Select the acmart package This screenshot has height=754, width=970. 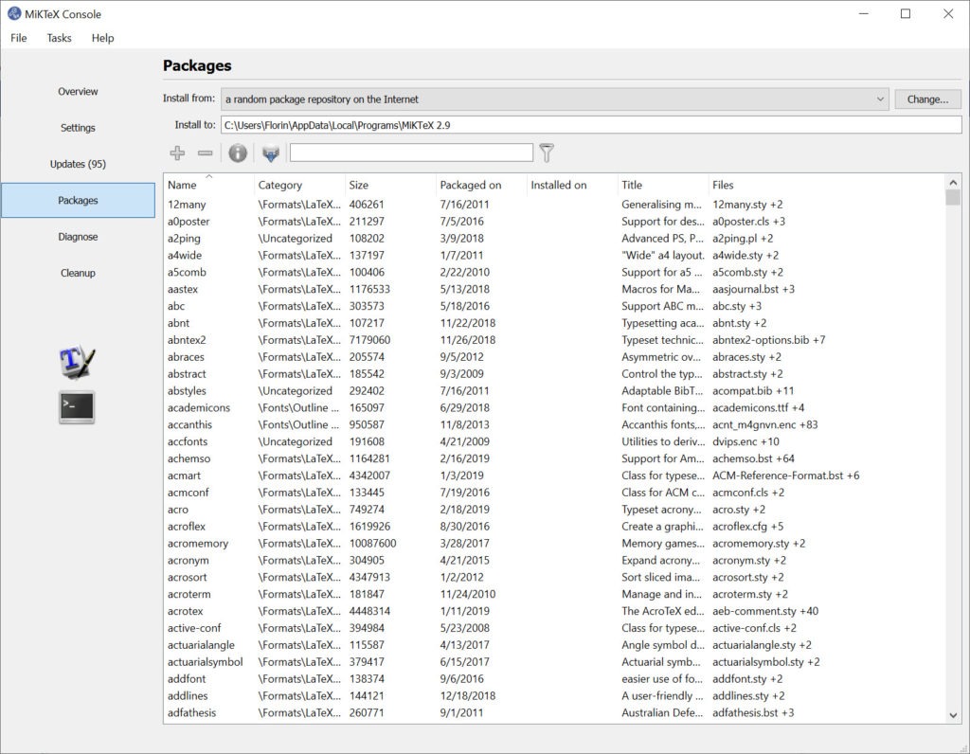point(184,476)
